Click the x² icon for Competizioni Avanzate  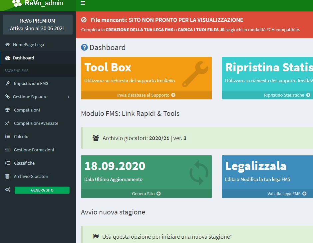click(x=7, y=123)
